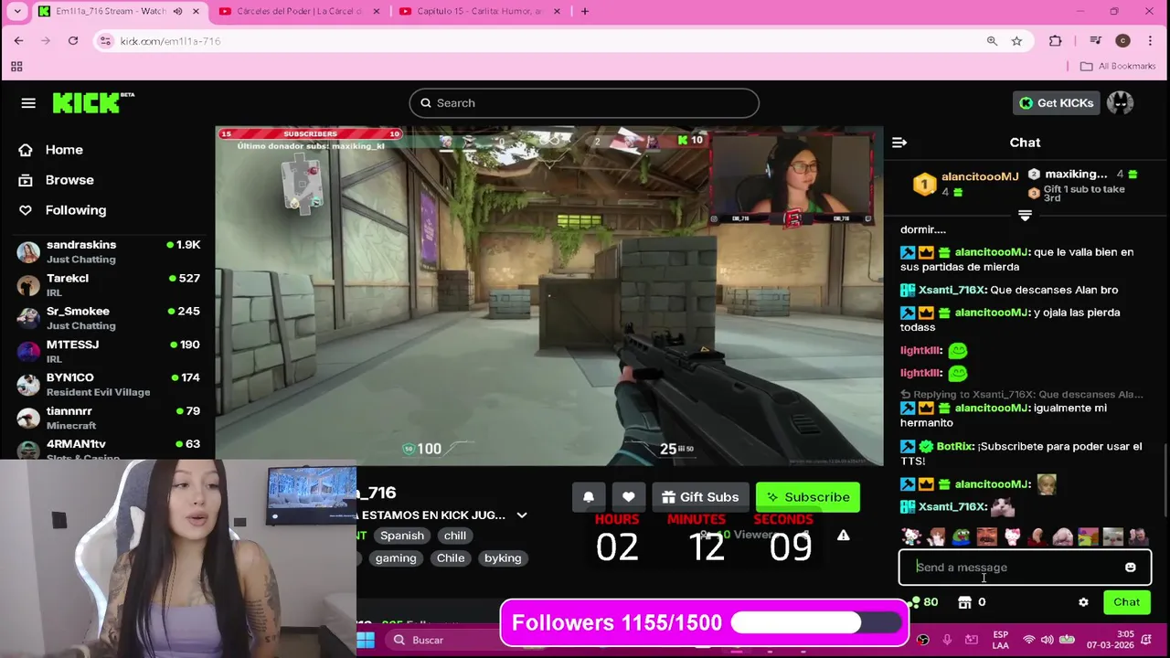Open BYN1CO channel in sidebar
The image size is (1170, 658).
(x=110, y=384)
